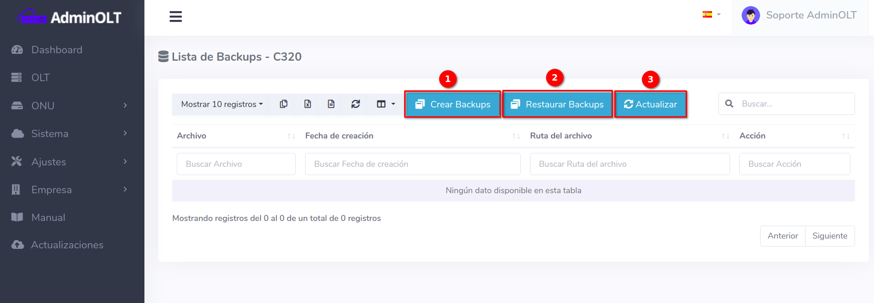Expand the ONU sidebar menu
The height and width of the screenshot is (303, 874).
[69, 106]
